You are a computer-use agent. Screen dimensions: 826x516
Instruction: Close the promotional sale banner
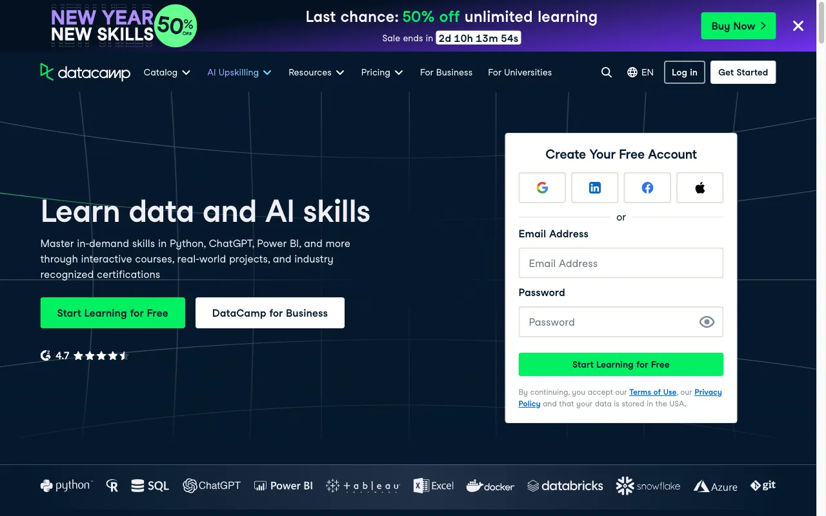click(798, 26)
